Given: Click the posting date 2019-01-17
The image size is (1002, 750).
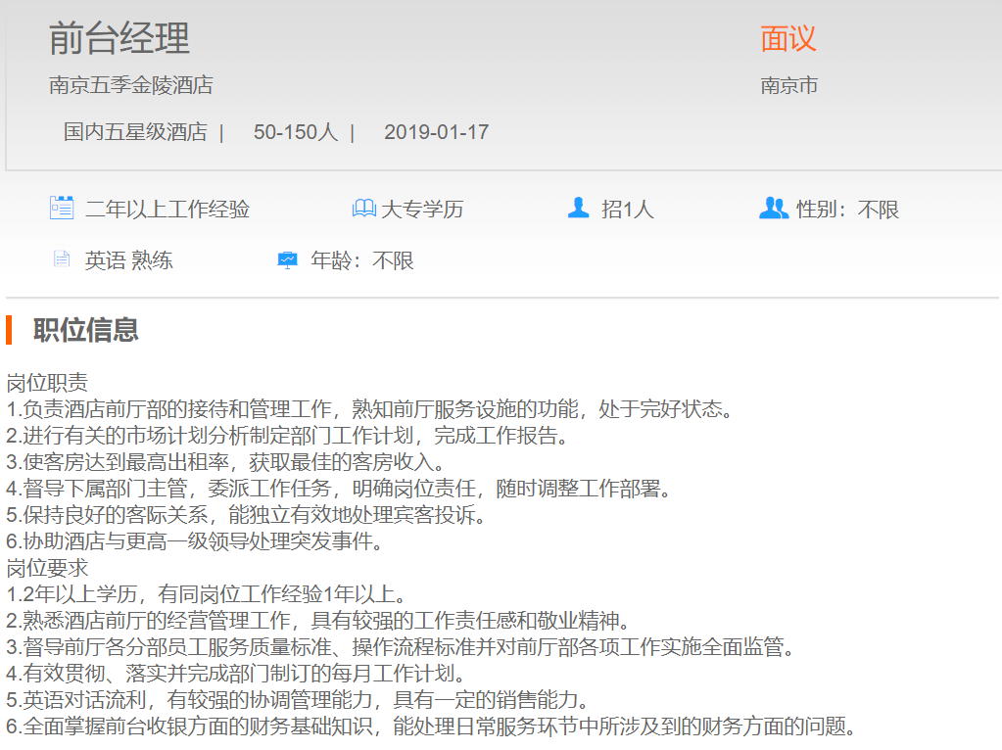Looking at the screenshot, I should click(436, 132).
